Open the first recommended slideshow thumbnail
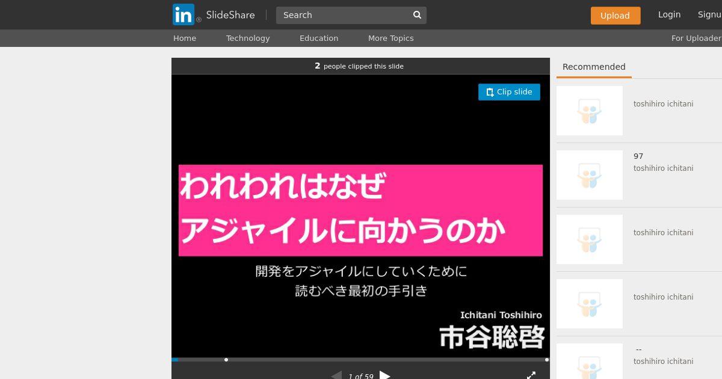 [x=590, y=111]
